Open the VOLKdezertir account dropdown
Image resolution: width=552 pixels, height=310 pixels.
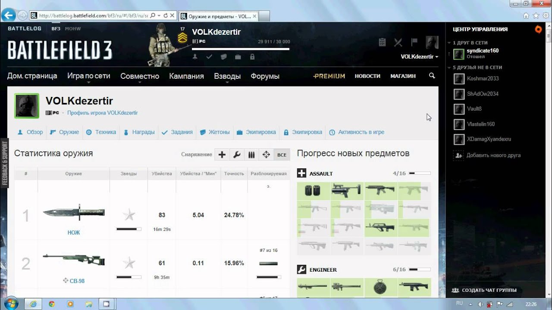419,56
